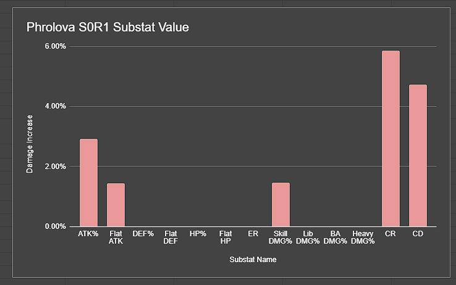
Task: Click the Skill DMG% category label
Action: (x=281, y=238)
